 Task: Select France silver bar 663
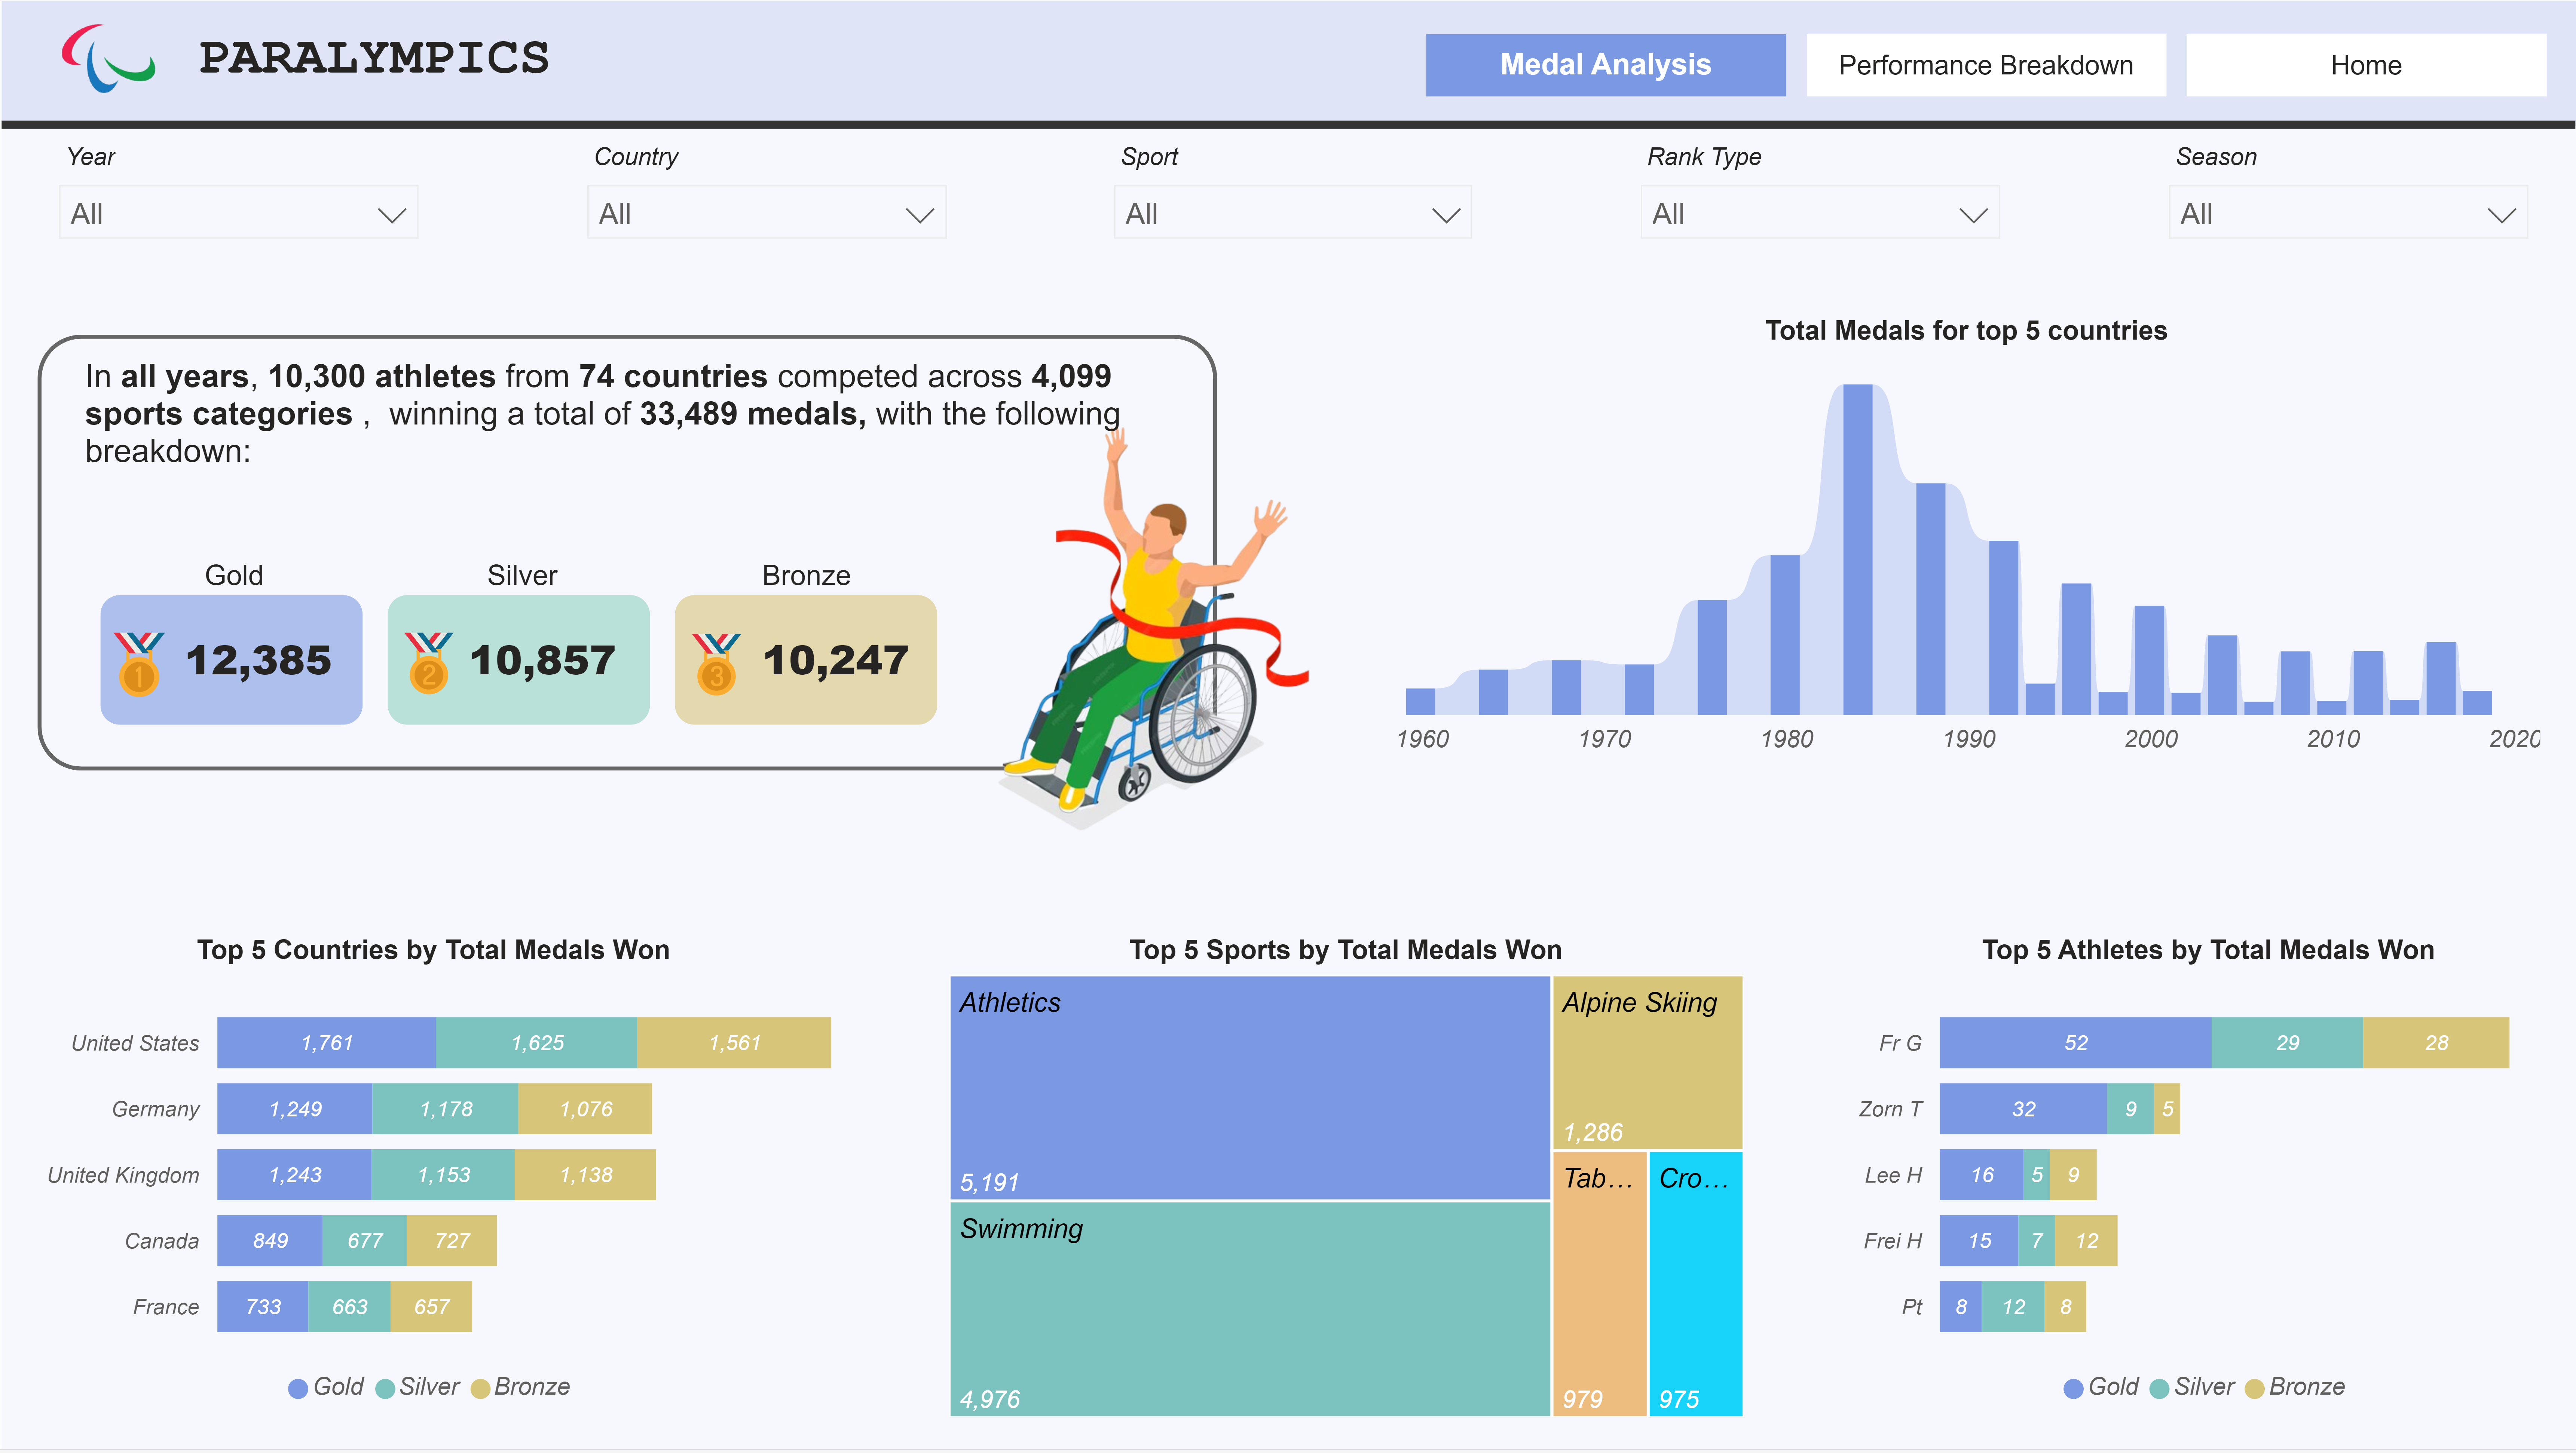coord(350,1307)
